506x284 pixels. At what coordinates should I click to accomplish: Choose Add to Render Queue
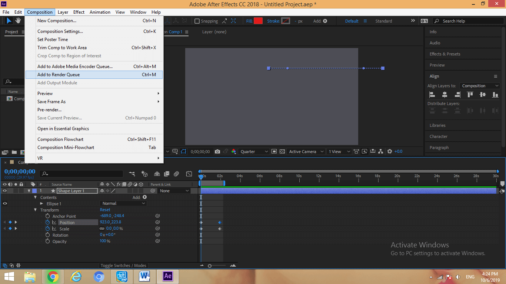point(59,75)
